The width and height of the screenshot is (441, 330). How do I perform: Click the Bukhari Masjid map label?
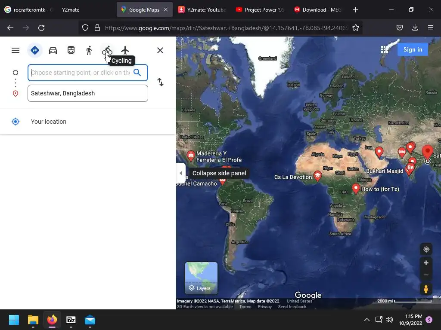coord(385,171)
